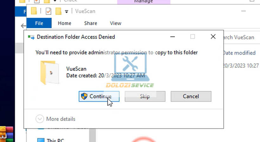
Task: Select the Manage contextual tab
Action: (x=144, y=2)
